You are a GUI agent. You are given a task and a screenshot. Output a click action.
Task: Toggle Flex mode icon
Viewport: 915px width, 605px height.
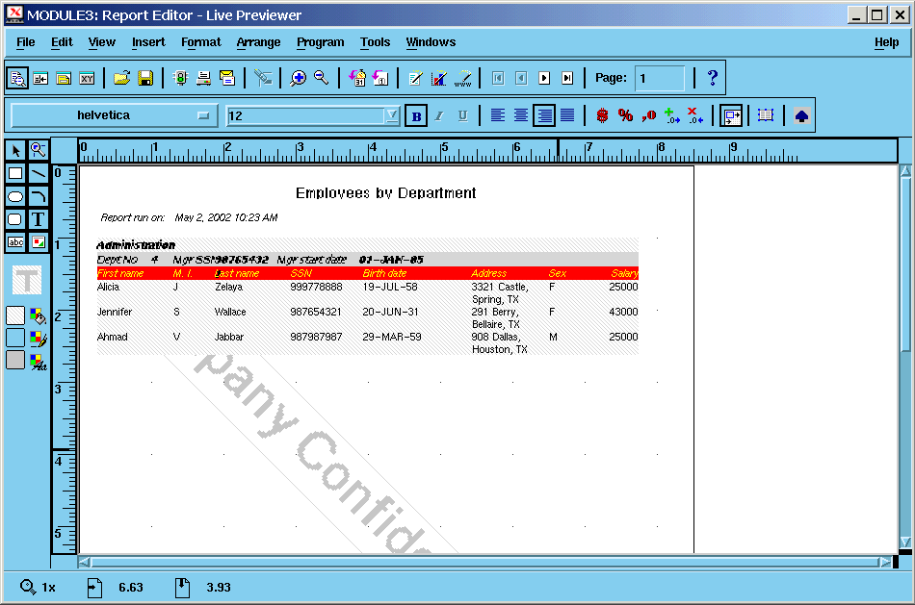click(x=731, y=116)
